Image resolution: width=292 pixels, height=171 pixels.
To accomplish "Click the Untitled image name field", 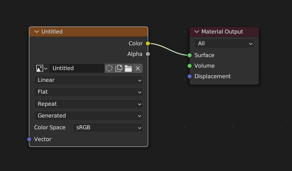I will pos(77,68).
